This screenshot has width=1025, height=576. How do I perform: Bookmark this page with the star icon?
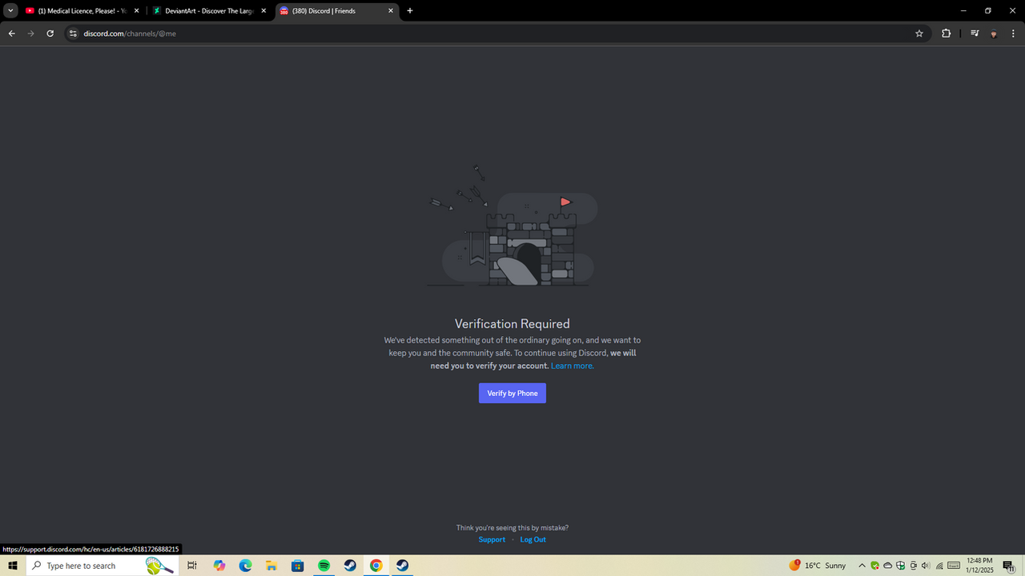919,34
